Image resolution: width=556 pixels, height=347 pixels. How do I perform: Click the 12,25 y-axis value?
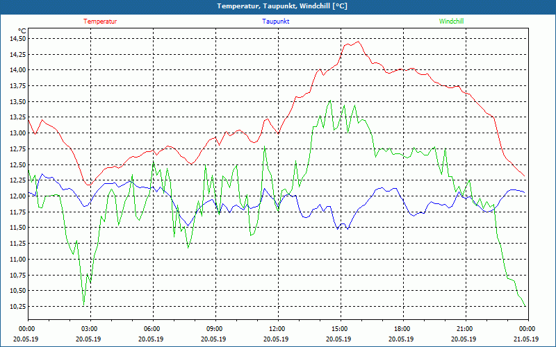tap(18, 180)
